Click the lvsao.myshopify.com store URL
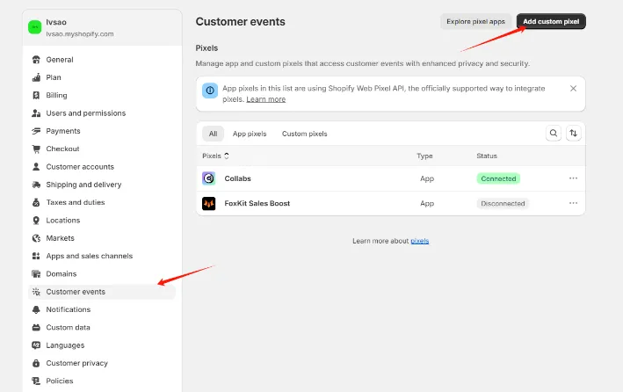Viewport: 623px width, 392px height. [80, 34]
